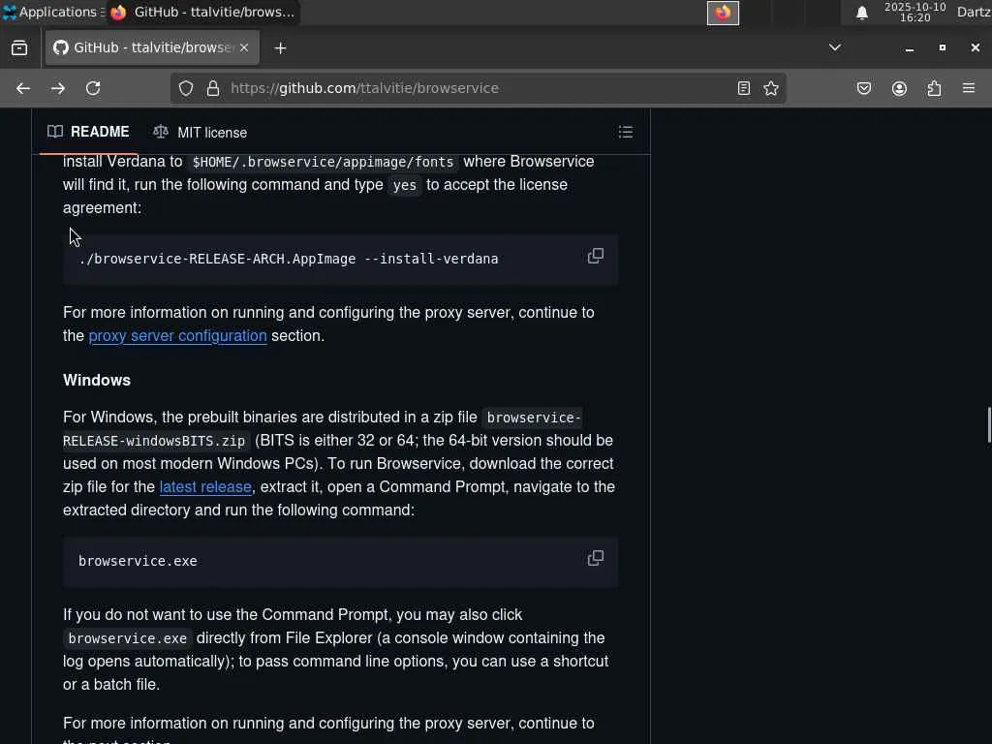Open Firefox application hamburger menu

click(x=969, y=88)
